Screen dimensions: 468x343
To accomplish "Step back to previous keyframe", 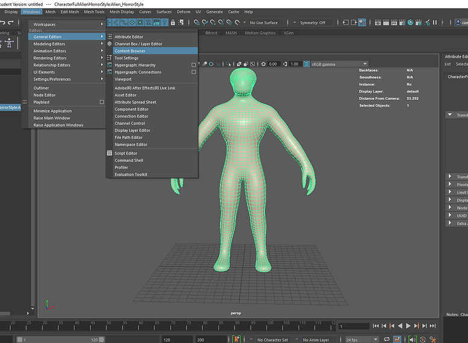I will click(392, 326).
